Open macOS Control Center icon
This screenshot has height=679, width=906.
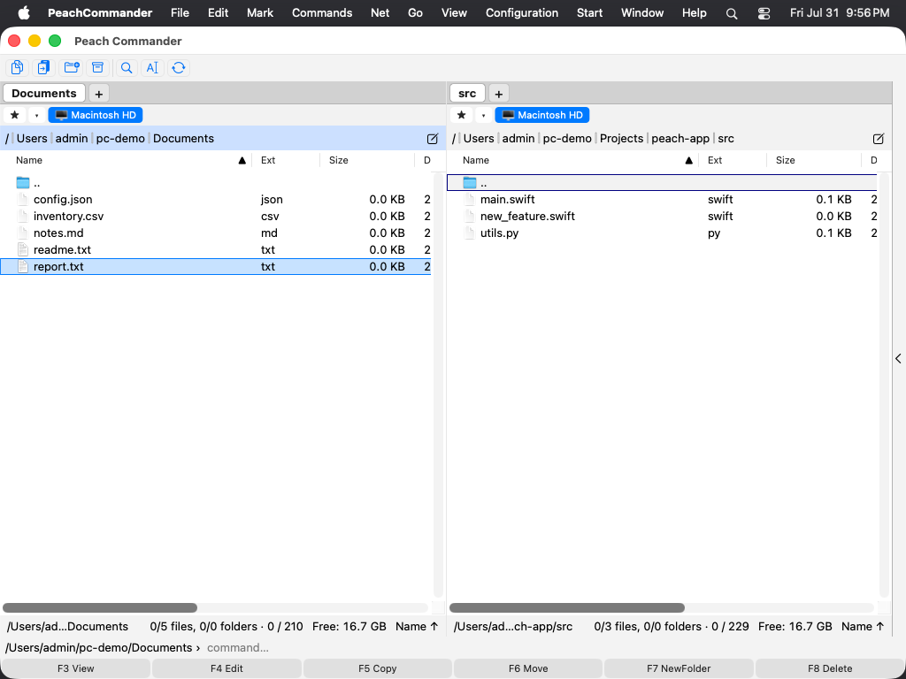(x=764, y=13)
